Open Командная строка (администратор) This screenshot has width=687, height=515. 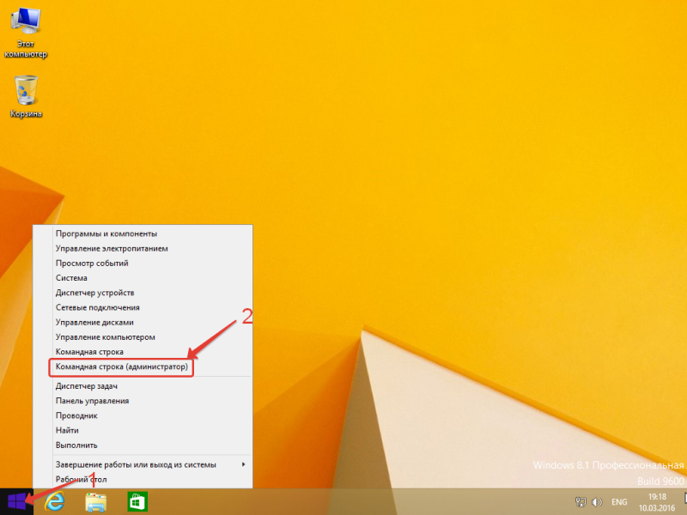(x=121, y=367)
